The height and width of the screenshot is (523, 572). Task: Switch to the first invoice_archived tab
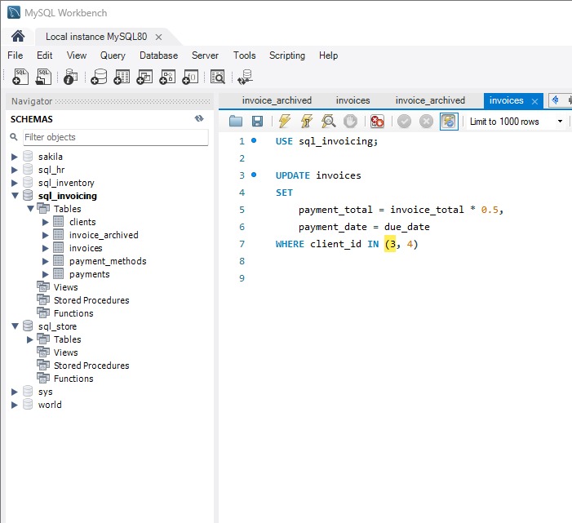277,100
